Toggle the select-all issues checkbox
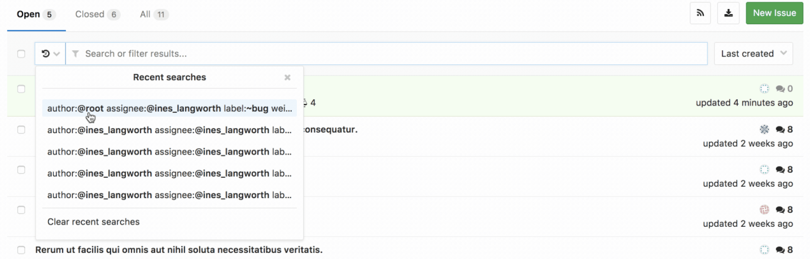Screen dimensions: 810x259 click(x=21, y=54)
